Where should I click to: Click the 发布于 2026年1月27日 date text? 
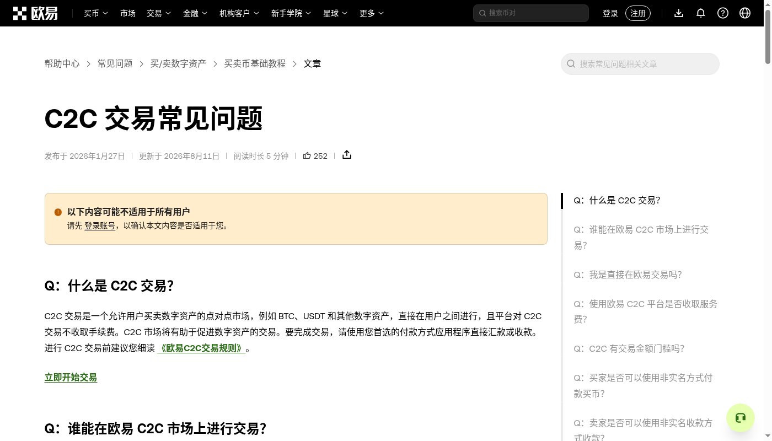coord(85,156)
